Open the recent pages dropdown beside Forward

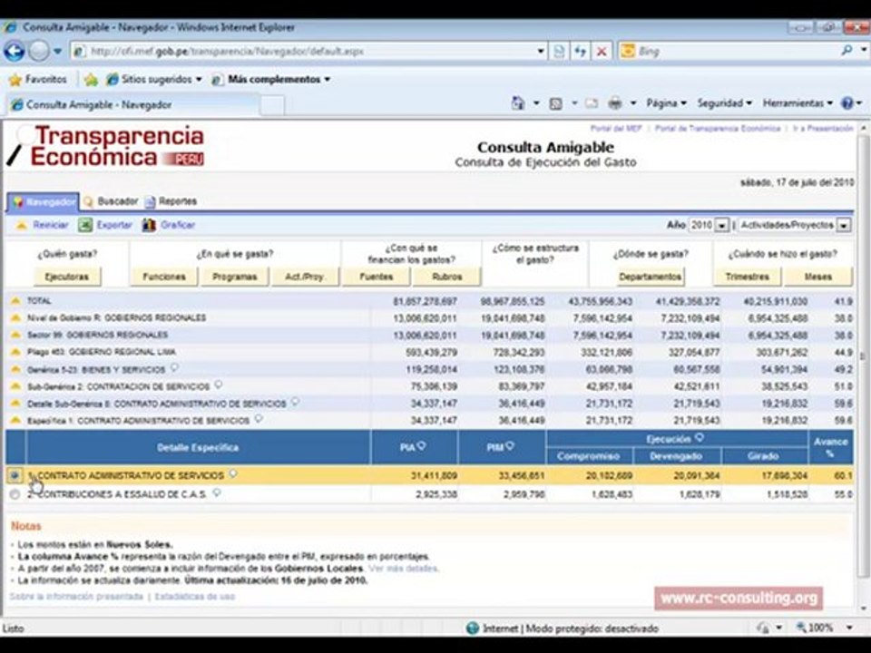pos(58,51)
